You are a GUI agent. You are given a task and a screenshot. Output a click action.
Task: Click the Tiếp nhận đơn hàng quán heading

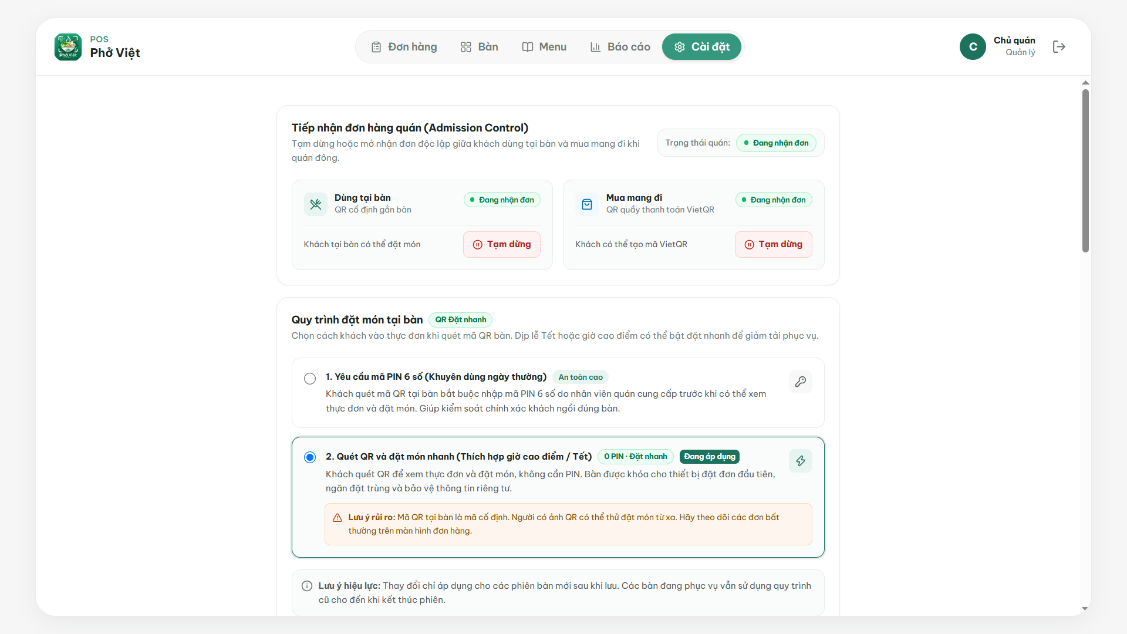(410, 128)
